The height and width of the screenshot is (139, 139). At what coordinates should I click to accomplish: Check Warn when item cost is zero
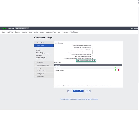coord(92,49)
